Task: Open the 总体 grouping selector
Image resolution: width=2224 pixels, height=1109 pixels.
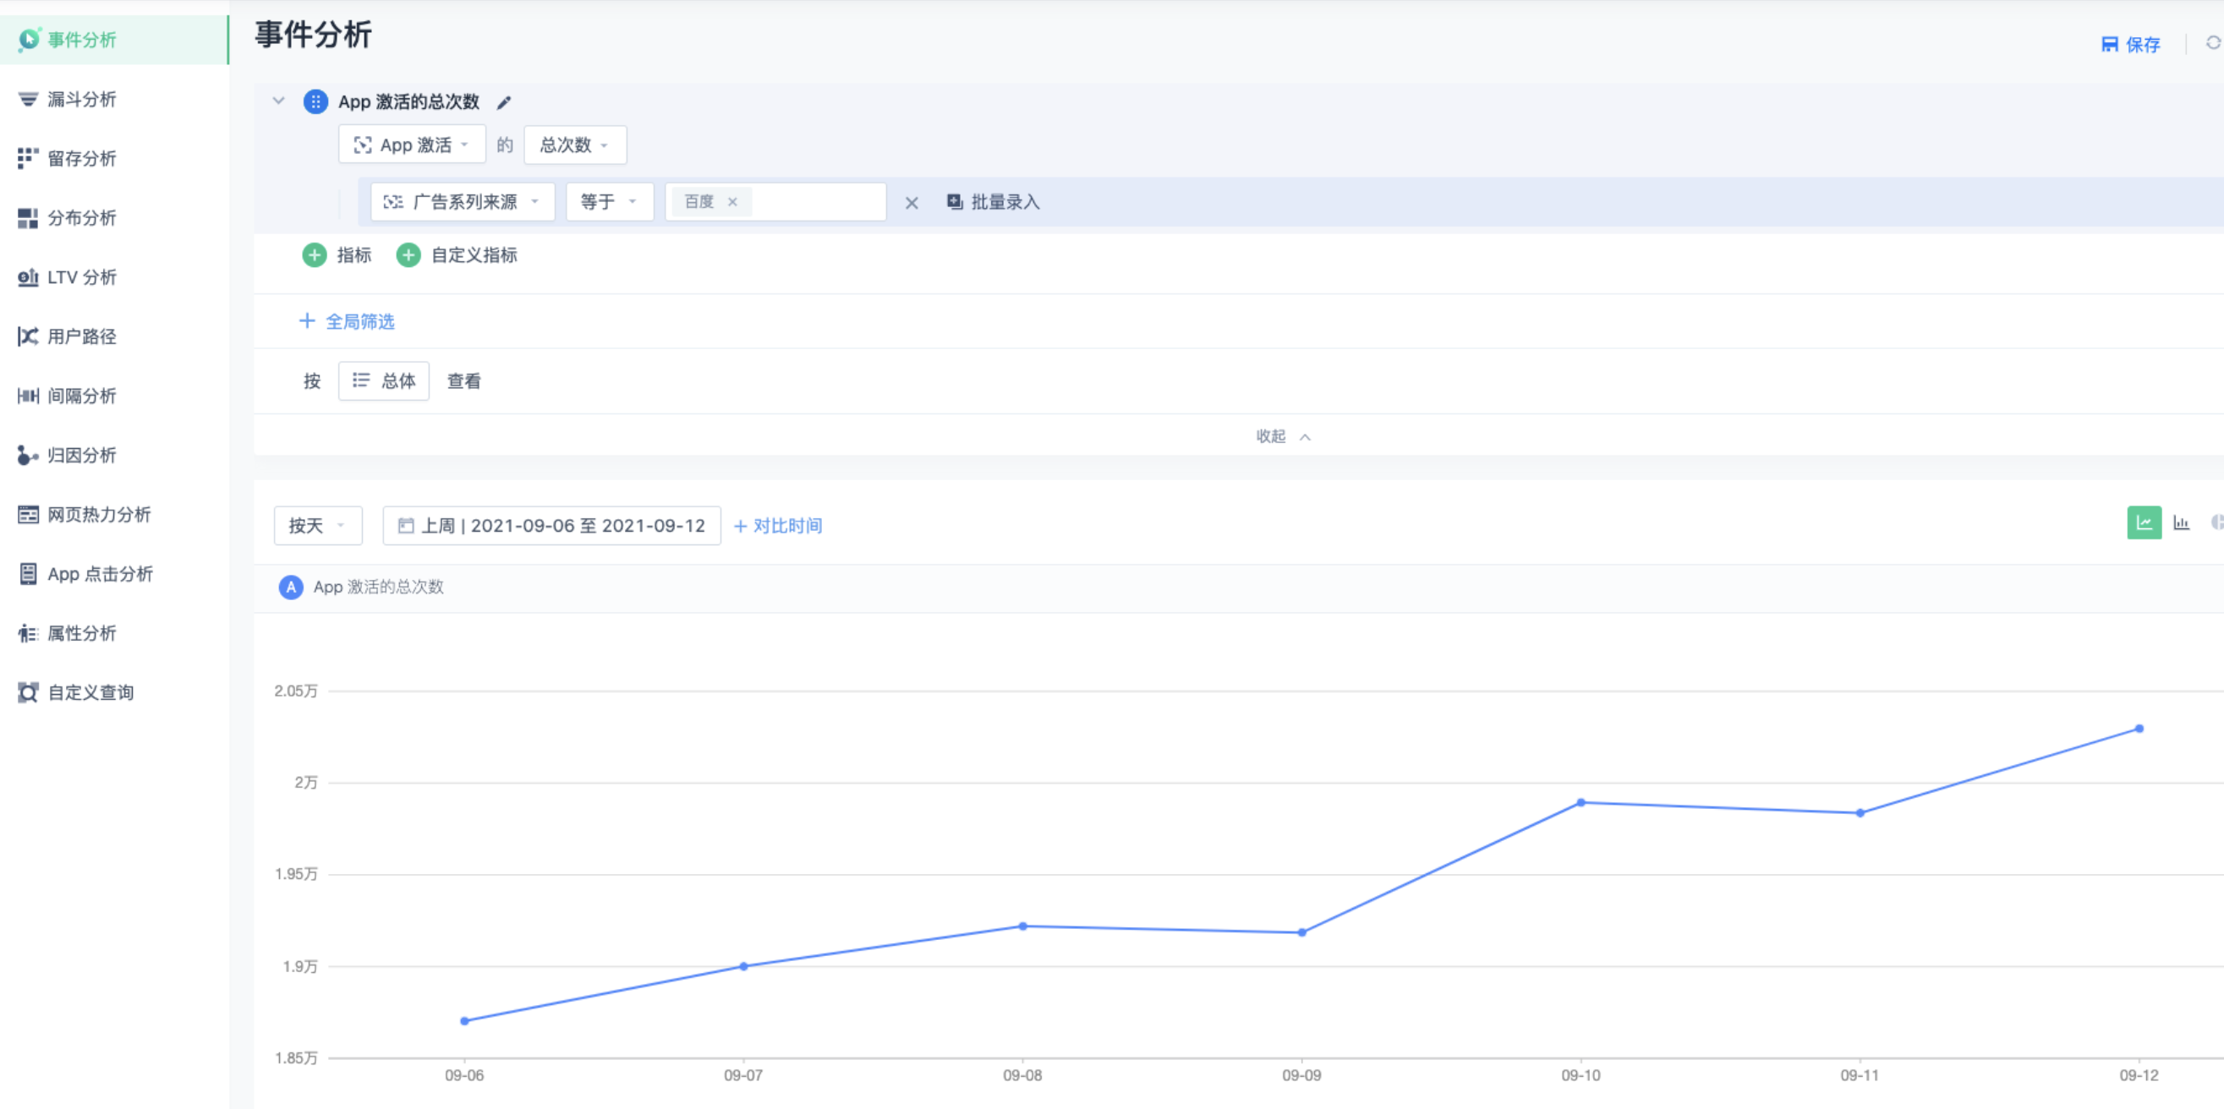Action: tap(383, 381)
